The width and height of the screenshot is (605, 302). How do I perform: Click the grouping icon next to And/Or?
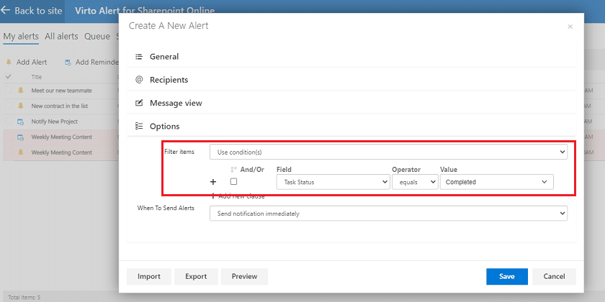pos(233,170)
